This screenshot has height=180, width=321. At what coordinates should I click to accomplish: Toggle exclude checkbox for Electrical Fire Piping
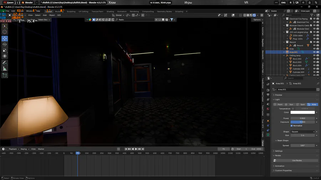tap(311, 19)
